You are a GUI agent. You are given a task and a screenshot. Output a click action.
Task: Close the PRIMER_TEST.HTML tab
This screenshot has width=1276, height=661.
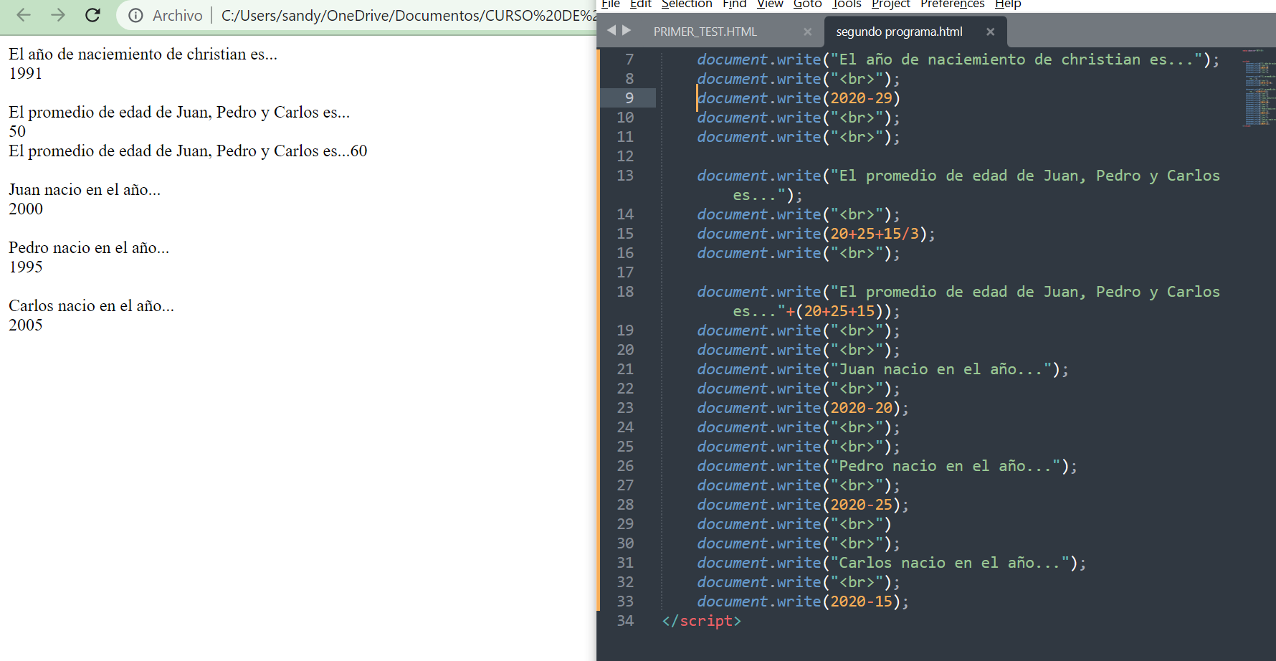click(808, 32)
